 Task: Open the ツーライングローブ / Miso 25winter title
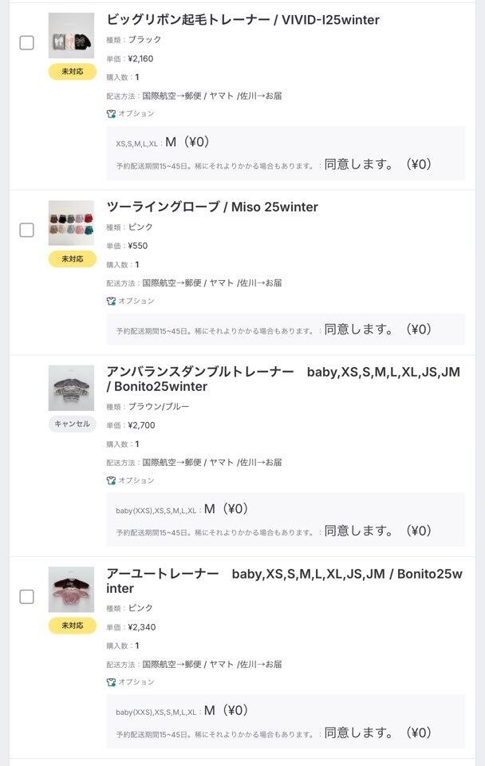pos(212,207)
